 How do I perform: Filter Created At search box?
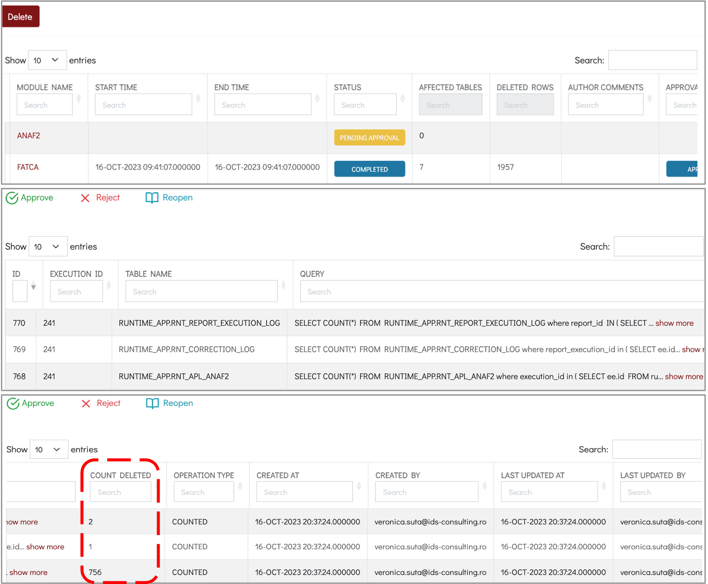click(x=305, y=492)
